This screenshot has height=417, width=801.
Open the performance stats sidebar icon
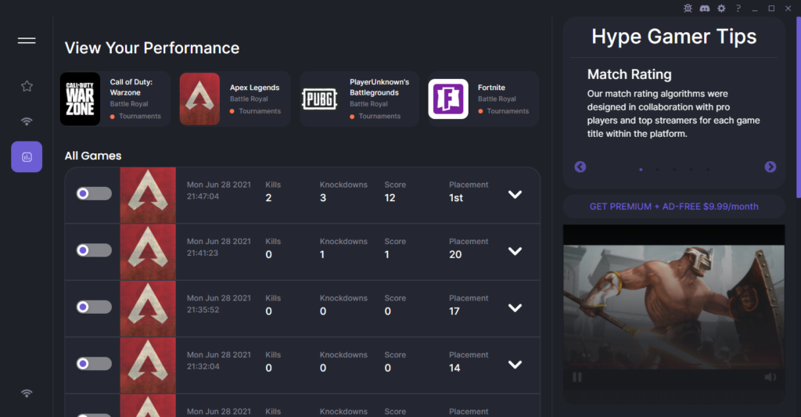27,156
